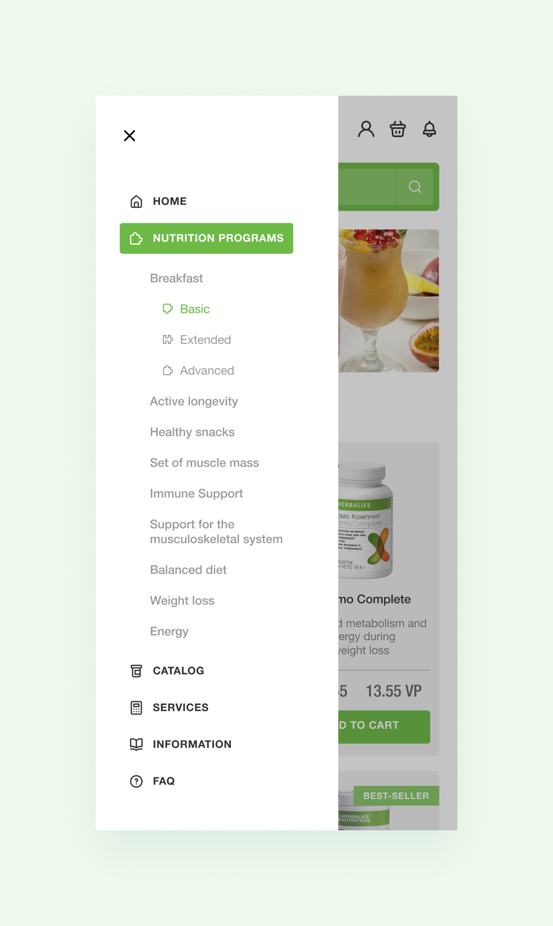Click the Catalog jar icon

(137, 671)
